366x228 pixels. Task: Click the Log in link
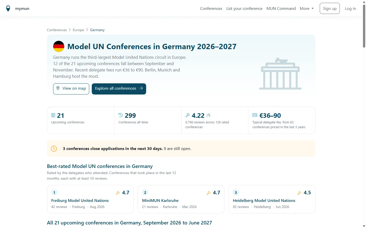click(350, 8)
